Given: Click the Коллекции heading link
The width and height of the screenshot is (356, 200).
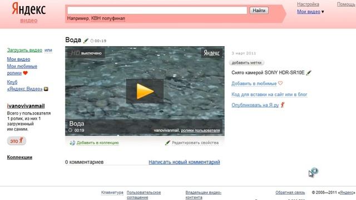Looking at the screenshot, I should 19,157.
